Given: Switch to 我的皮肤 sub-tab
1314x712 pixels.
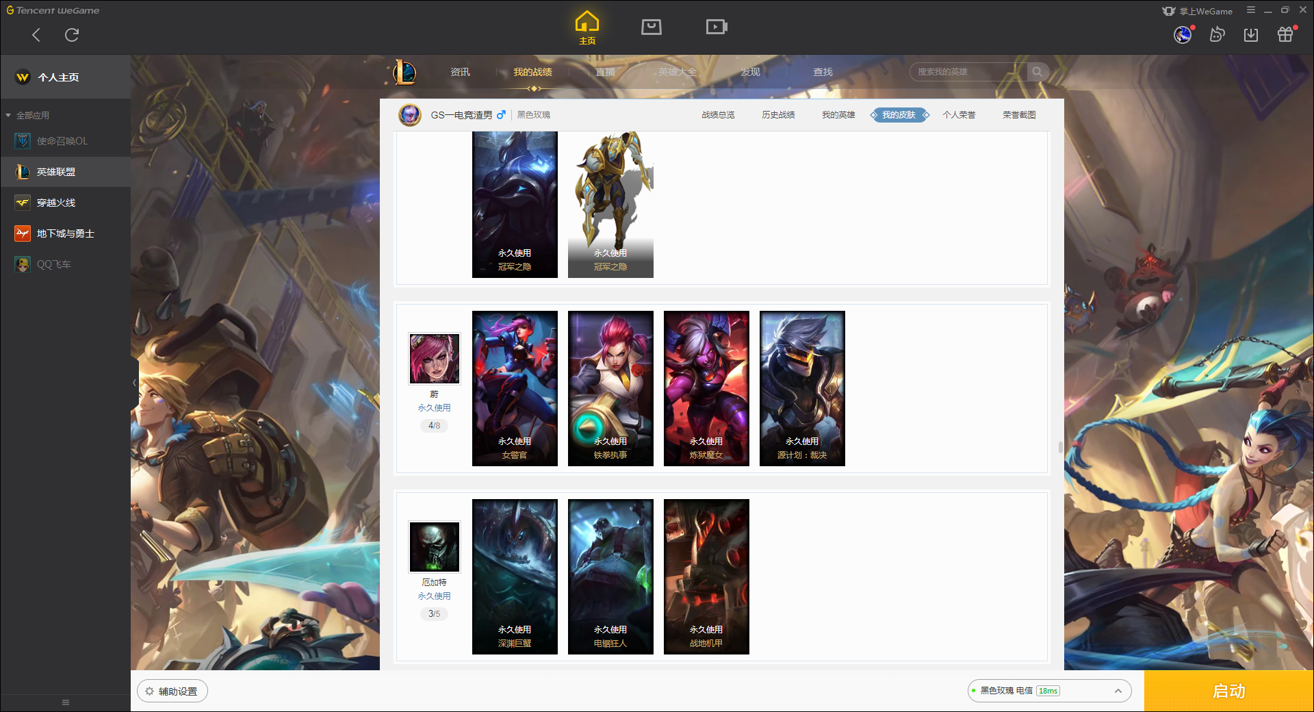Looking at the screenshot, I should point(899,115).
